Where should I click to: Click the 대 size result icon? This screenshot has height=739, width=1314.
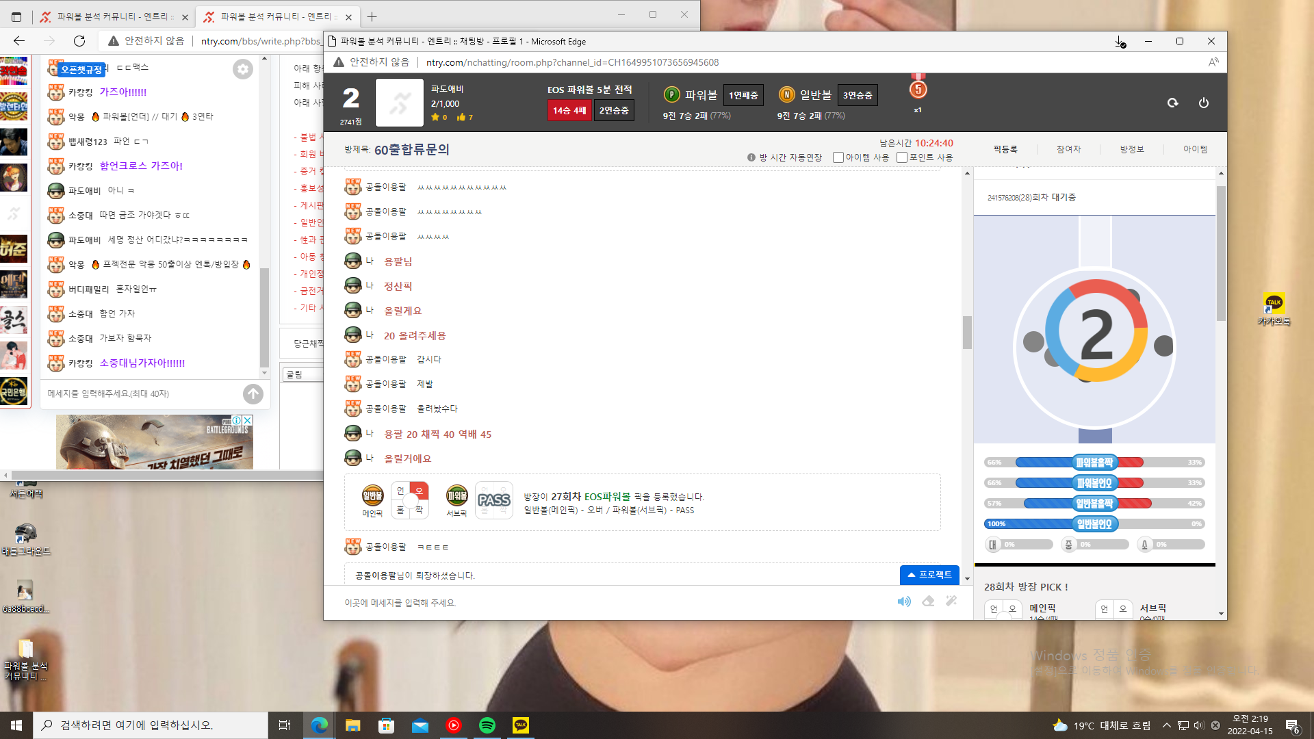pyautogui.click(x=993, y=545)
